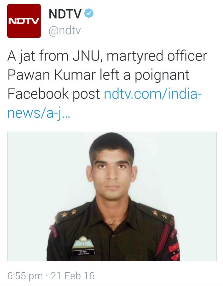Click the officer's face in the photo
This screenshot has width=223, height=286.
[112, 173]
